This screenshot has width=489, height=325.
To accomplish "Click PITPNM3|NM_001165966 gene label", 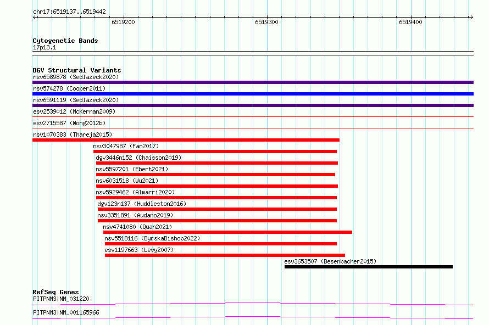I will [66, 312].
